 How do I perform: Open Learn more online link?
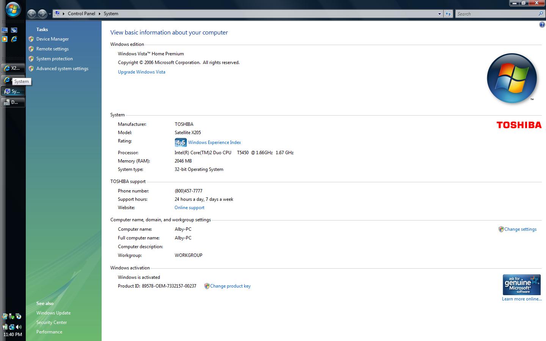click(522, 299)
